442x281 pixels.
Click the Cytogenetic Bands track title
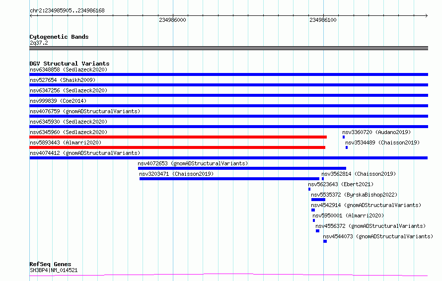59,37
